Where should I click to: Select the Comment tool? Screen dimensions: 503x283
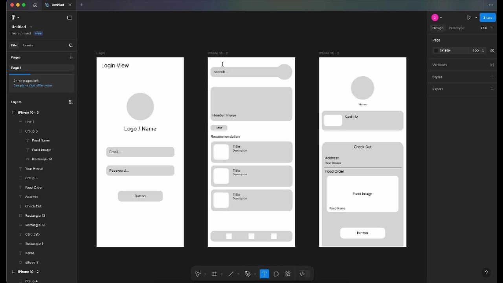pyautogui.click(x=276, y=274)
